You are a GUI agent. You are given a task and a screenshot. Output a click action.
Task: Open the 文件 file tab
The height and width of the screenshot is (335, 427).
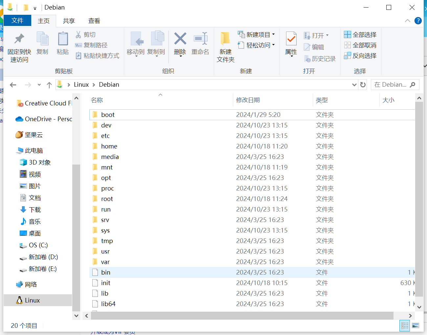click(x=17, y=20)
